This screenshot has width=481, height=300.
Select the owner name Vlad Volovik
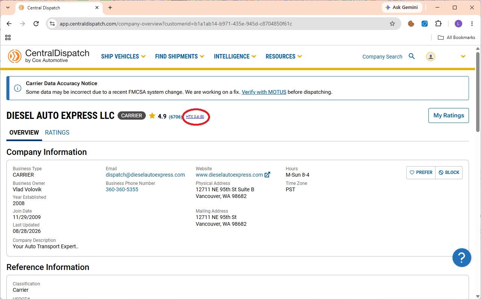point(27,189)
